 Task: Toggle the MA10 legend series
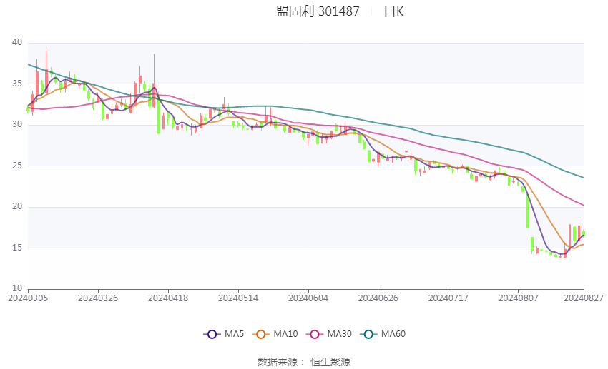pos(275,334)
